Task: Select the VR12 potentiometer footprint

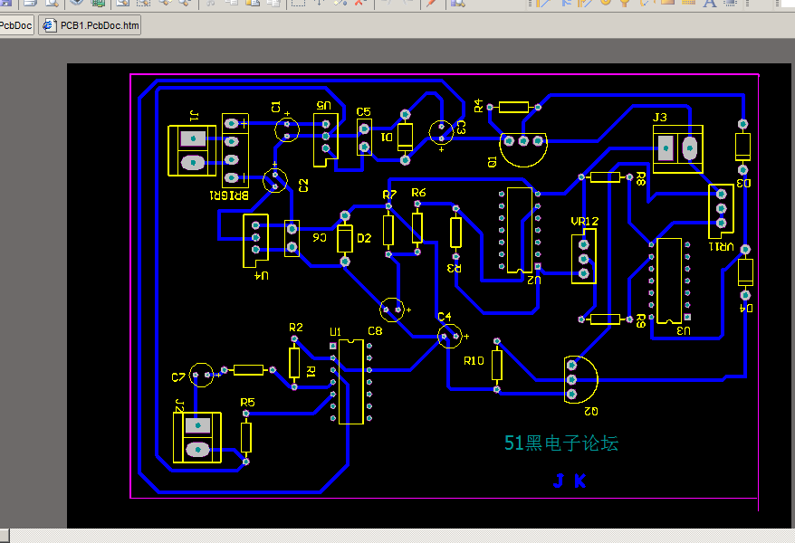Action: (584, 256)
